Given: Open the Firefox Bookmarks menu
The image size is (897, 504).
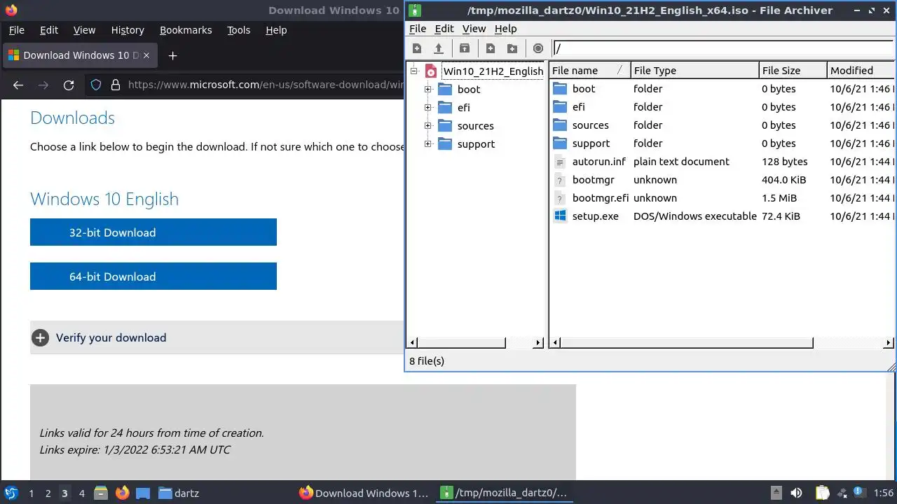Looking at the screenshot, I should [186, 30].
